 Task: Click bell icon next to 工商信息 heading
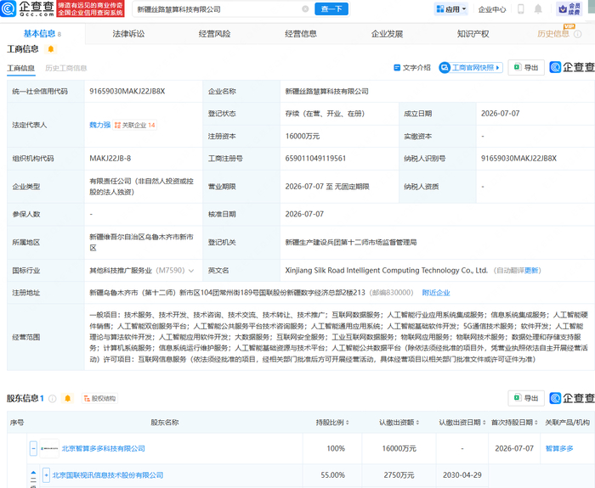coord(51,49)
